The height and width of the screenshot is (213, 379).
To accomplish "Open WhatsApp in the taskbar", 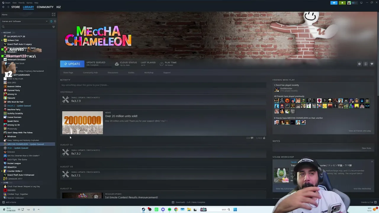I will 156,209.
